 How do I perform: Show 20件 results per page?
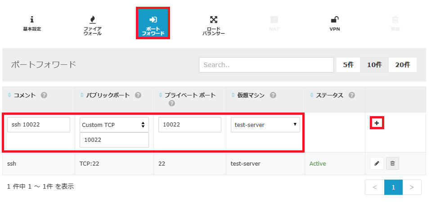(402, 65)
